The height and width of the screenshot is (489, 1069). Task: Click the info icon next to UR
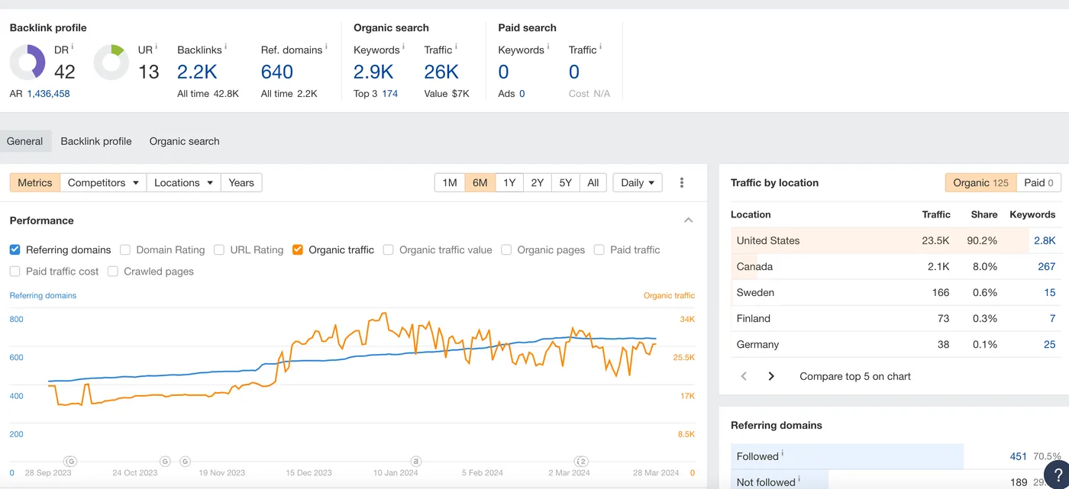click(157, 47)
